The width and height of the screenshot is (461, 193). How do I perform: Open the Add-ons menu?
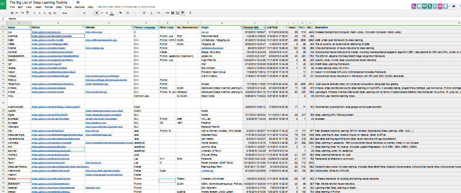pos(79,7)
